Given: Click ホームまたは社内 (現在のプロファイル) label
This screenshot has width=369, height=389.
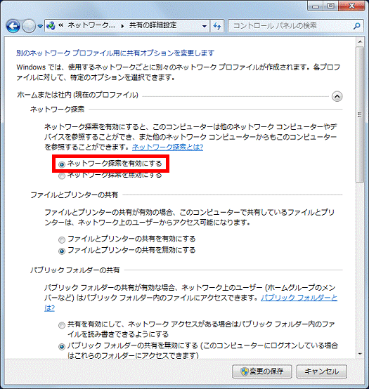Looking at the screenshot, I should [77, 95].
